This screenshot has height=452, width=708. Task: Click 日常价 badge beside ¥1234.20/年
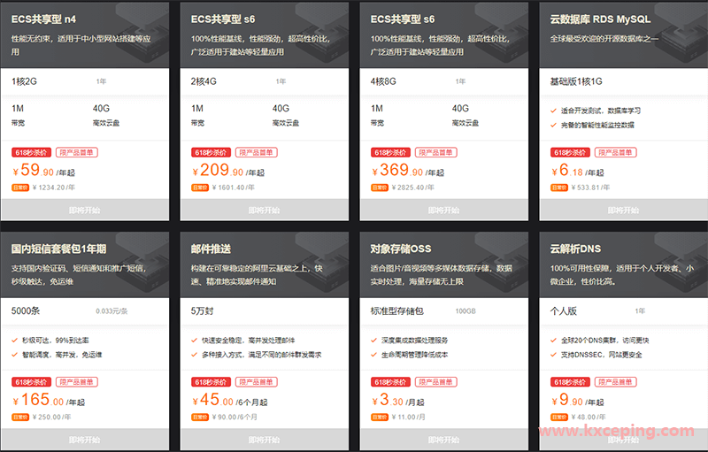coord(20,188)
